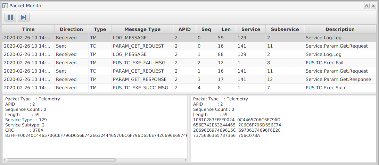Click Packet Type : Telemetry in right pane
Screen dimensions: 379x165
pyautogui.click(x=221, y=99)
